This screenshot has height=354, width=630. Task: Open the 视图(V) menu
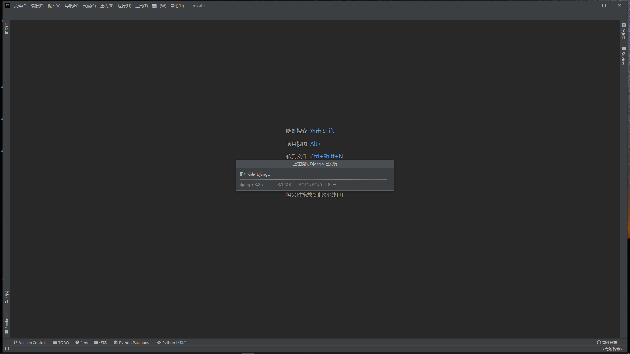point(54,6)
